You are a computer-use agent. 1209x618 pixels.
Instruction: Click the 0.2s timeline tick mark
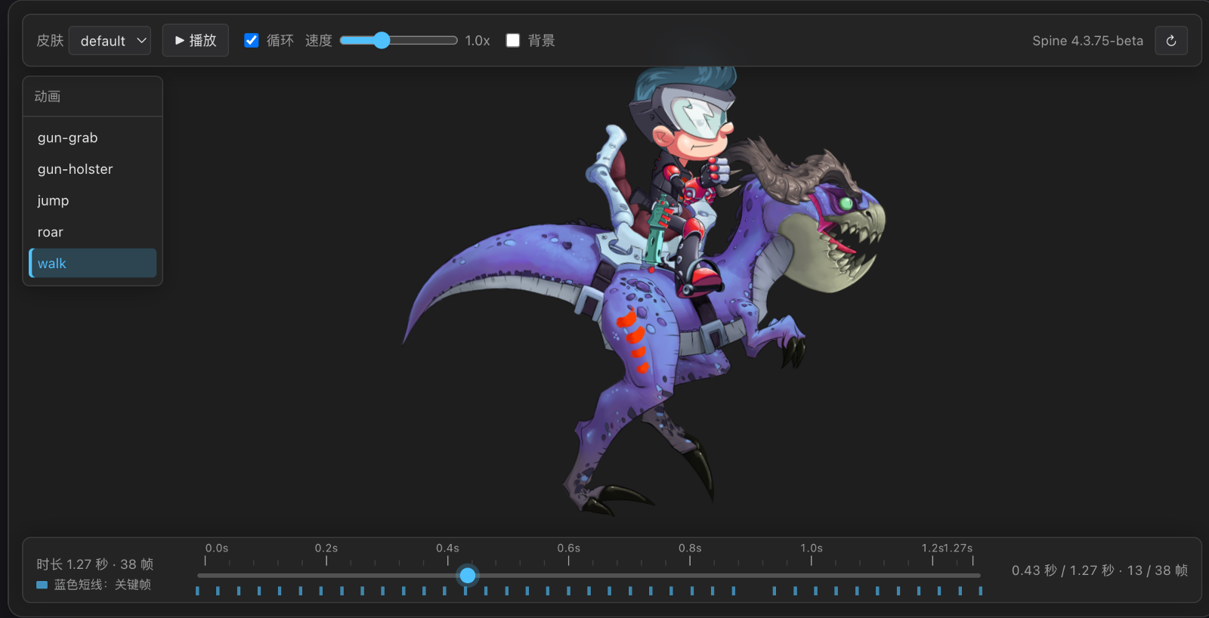tap(326, 561)
